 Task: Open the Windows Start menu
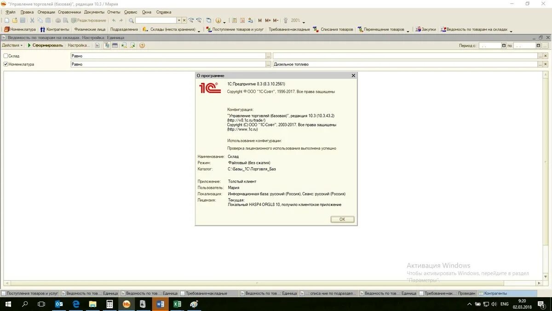(8, 304)
